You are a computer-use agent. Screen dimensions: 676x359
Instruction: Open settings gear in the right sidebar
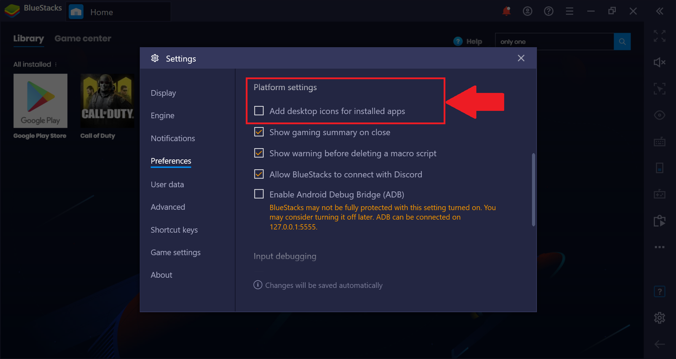(x=659, y=318)
